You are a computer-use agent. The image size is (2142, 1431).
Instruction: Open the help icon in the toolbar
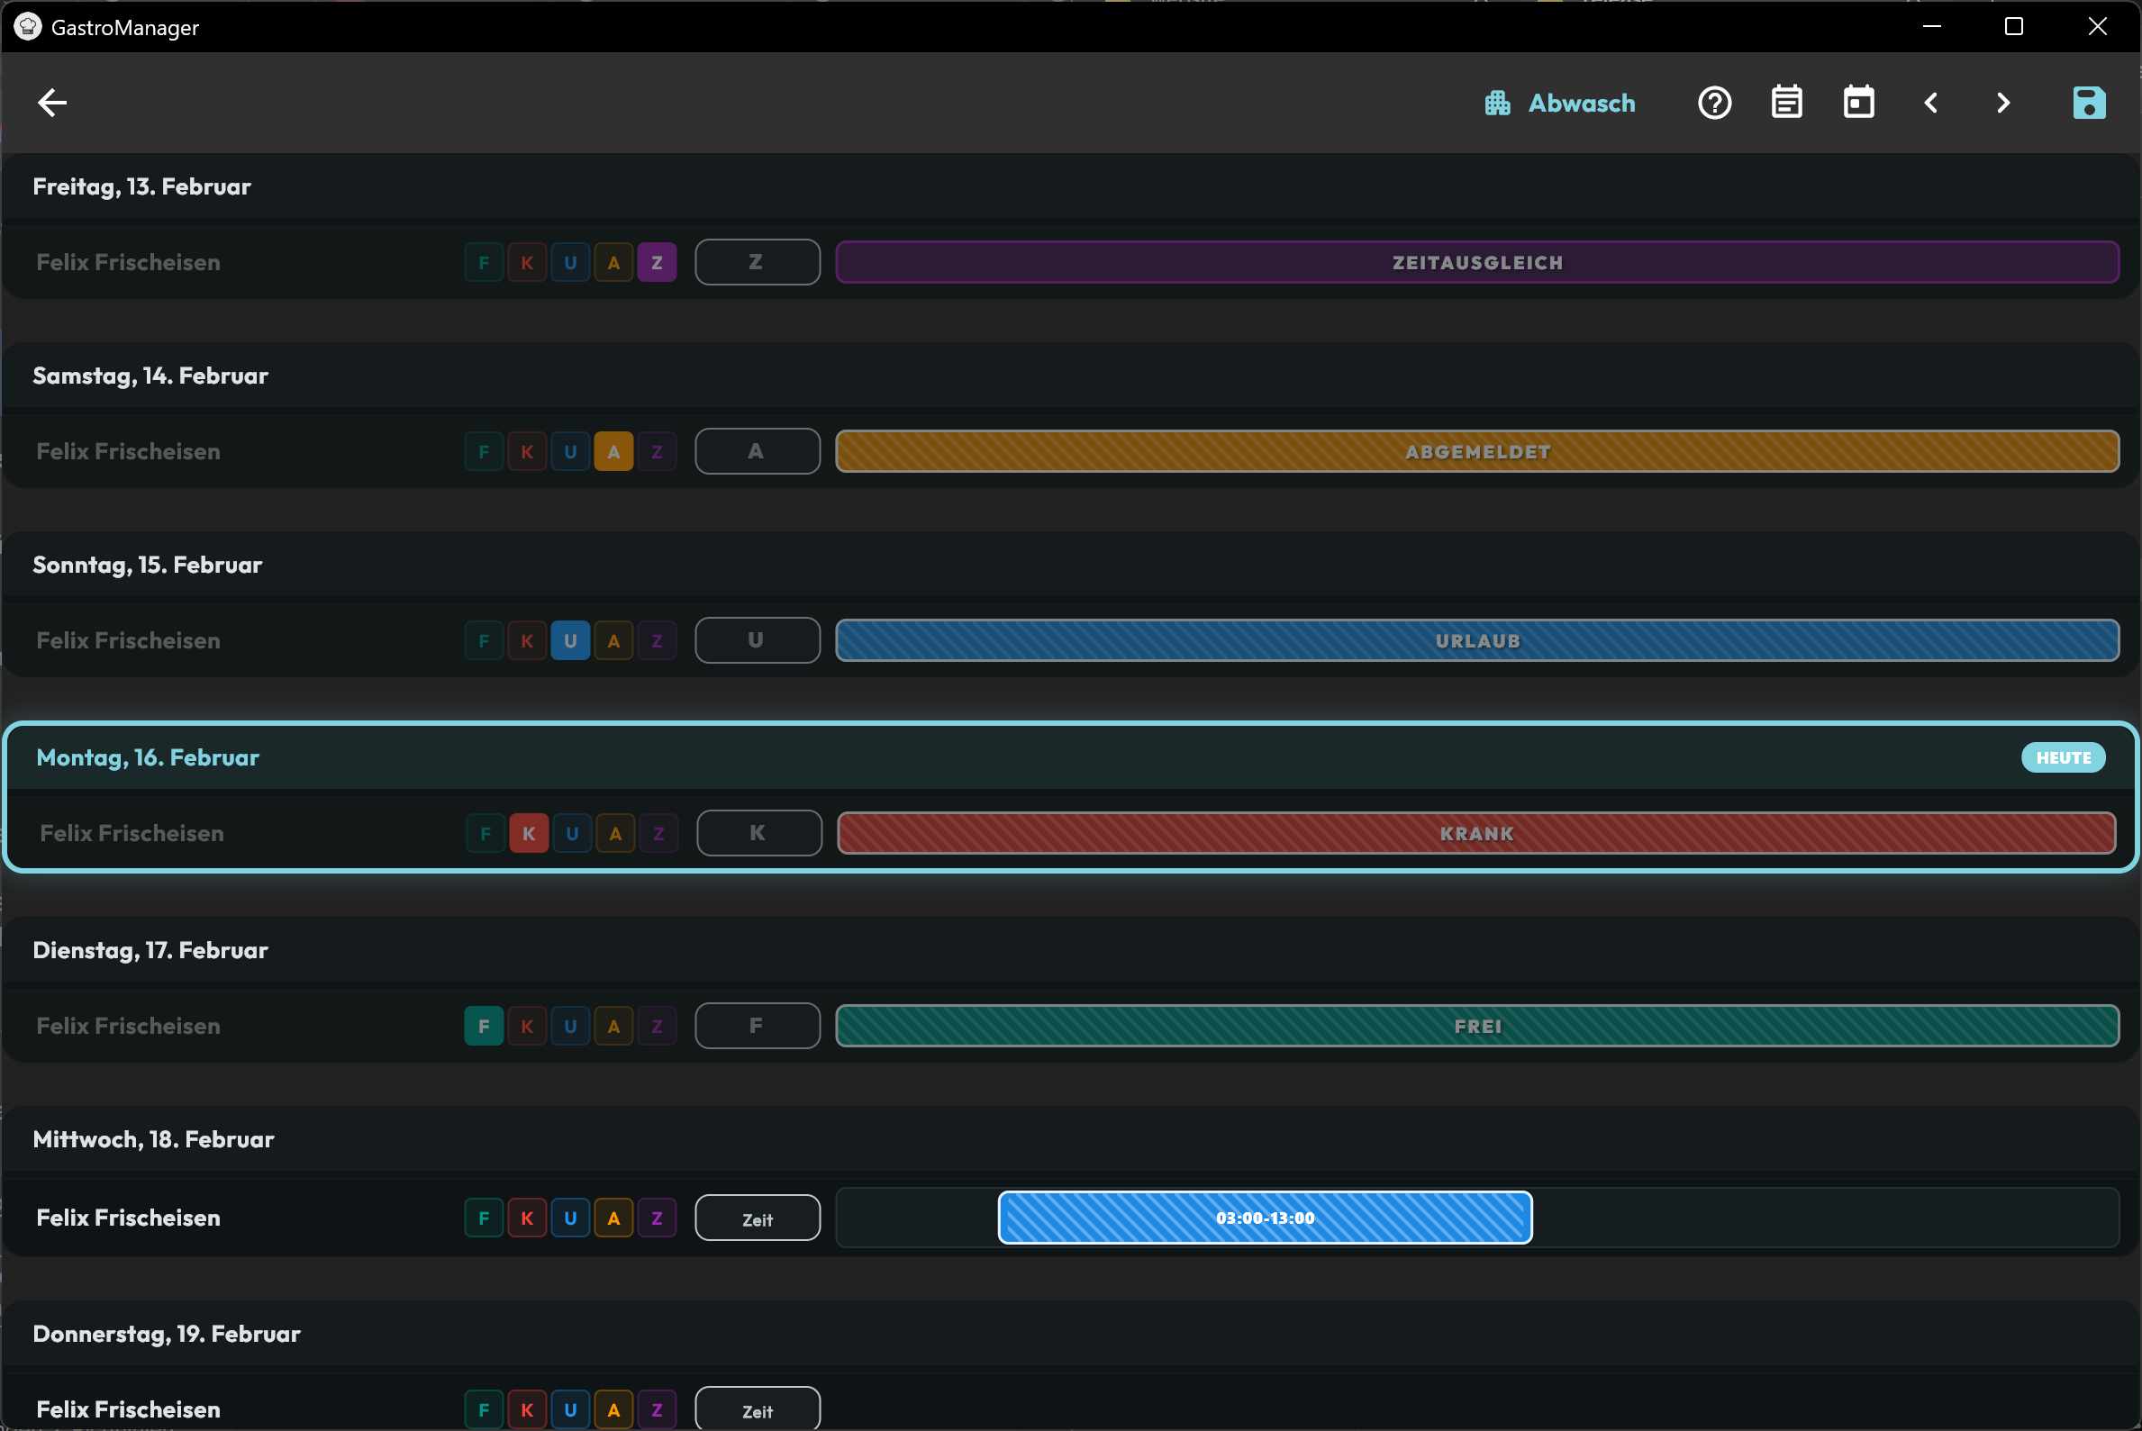(1716, 101)
